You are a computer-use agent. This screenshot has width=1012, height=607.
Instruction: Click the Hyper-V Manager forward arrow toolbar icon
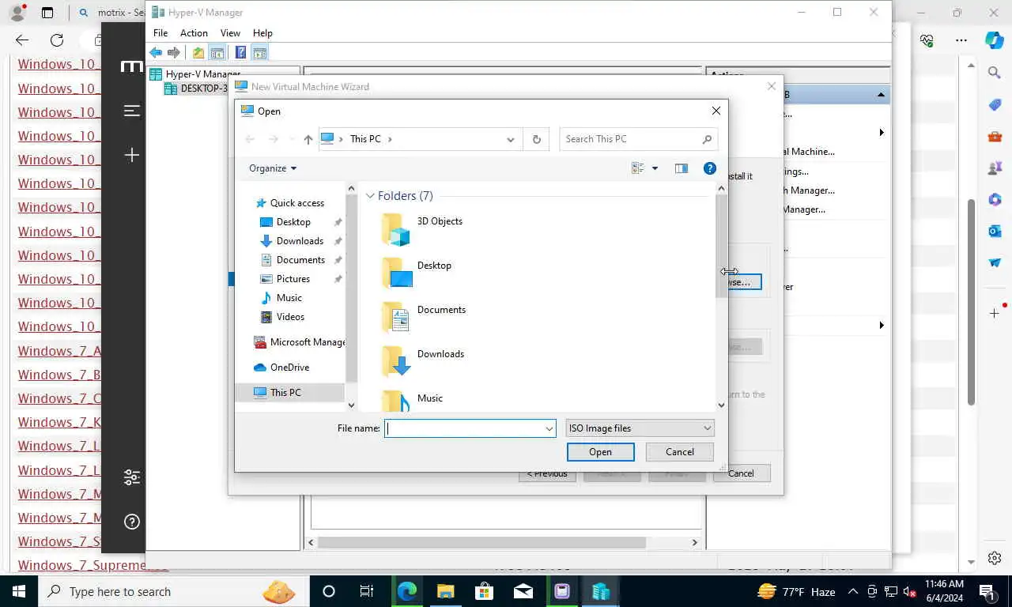174,53
